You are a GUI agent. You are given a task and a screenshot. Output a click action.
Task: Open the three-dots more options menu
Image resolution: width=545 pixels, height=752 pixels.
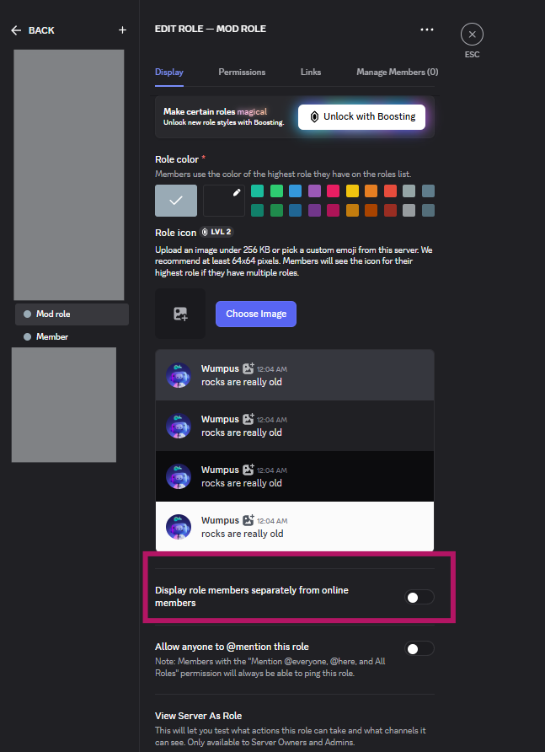426,30
